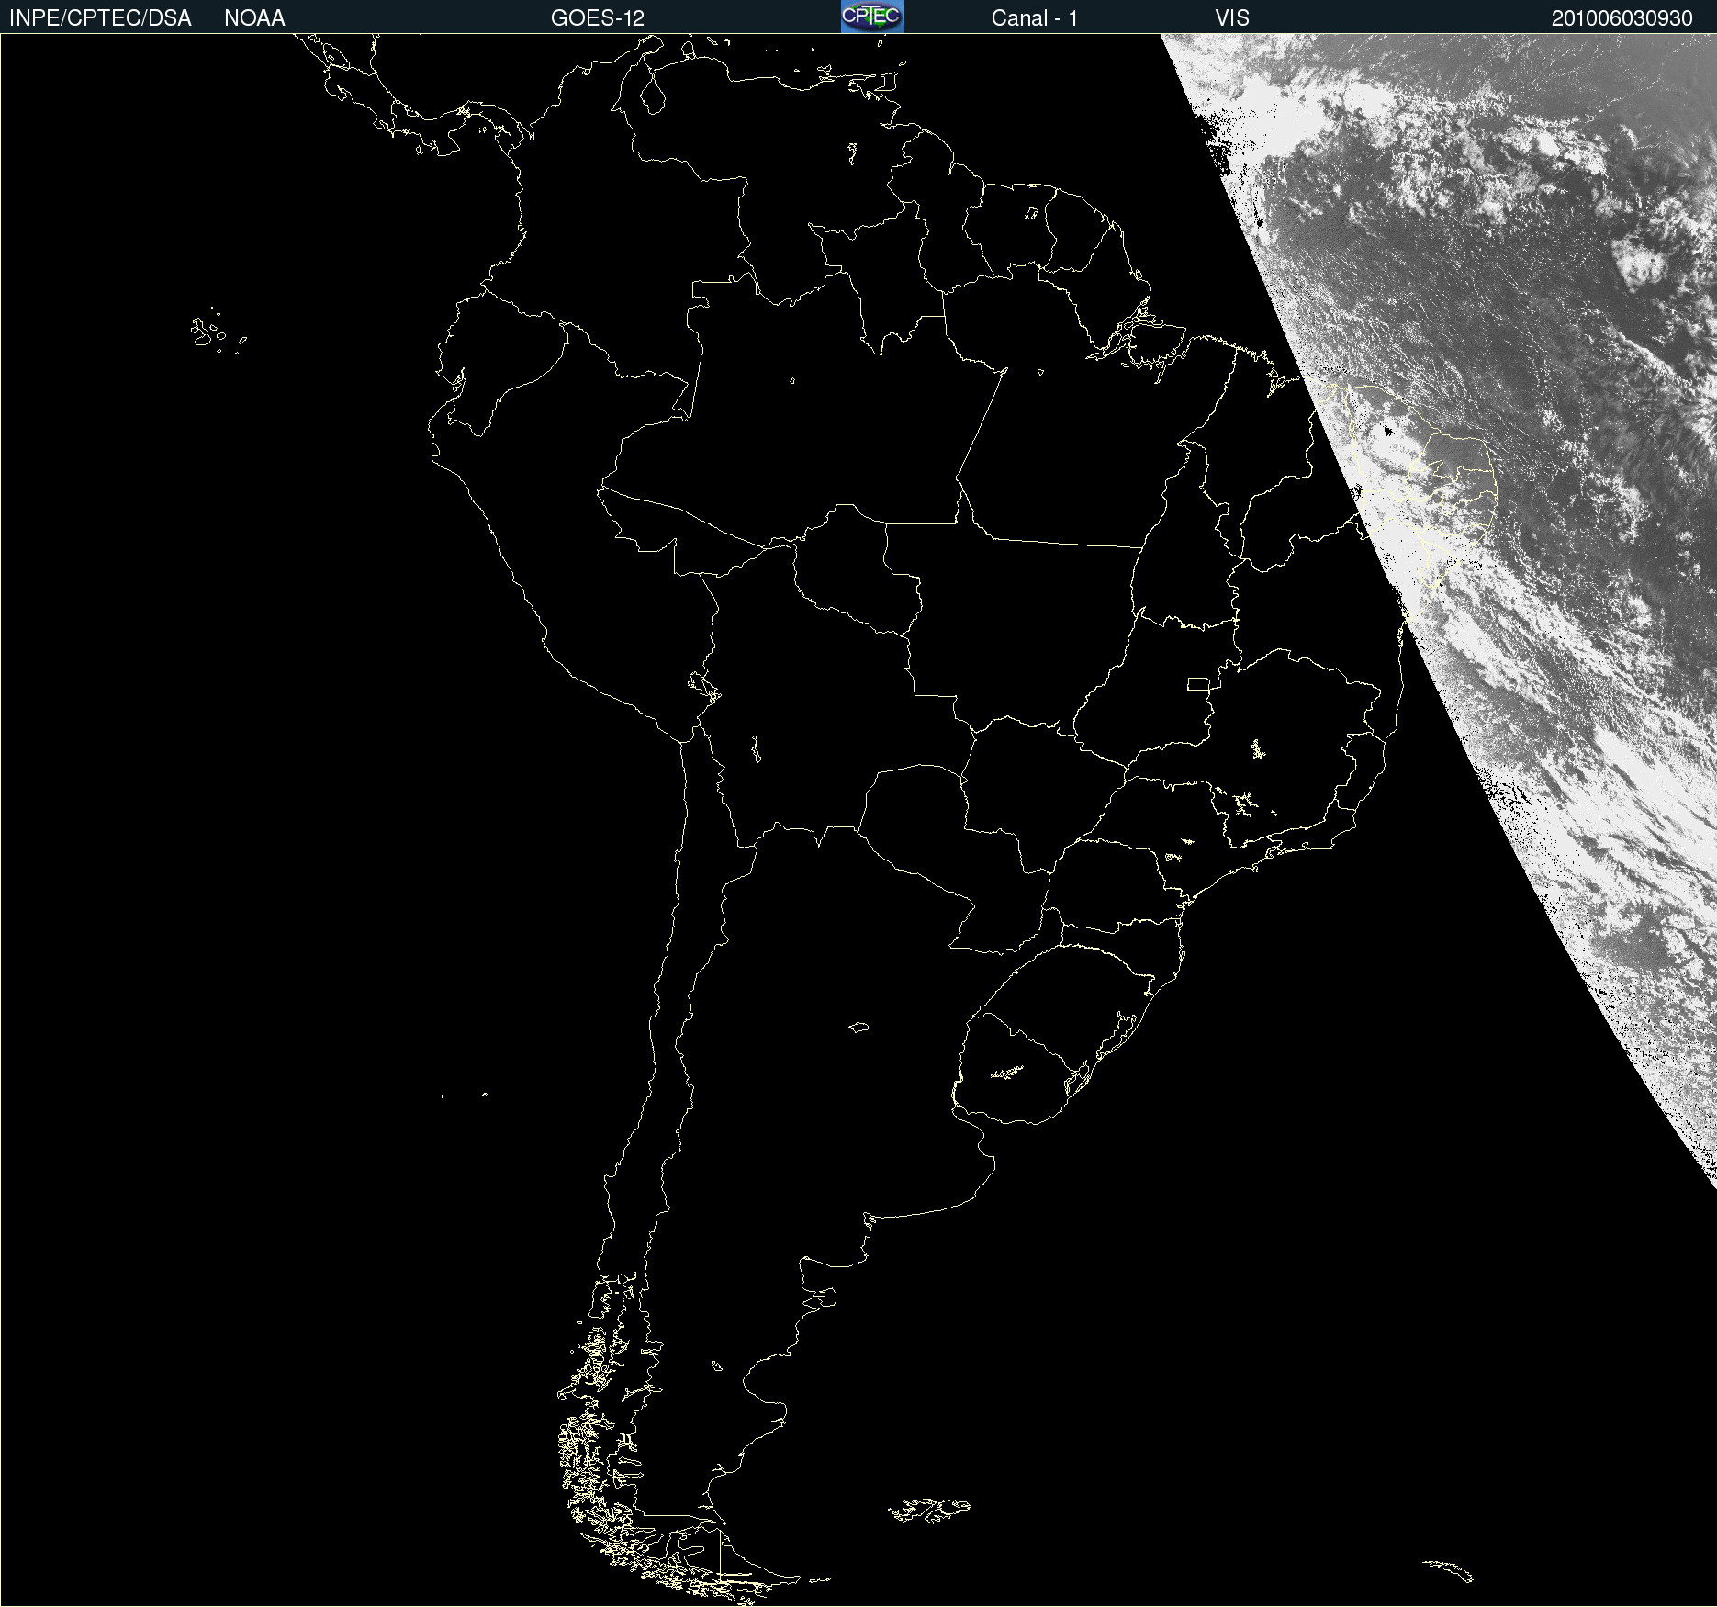Select the Canal - 1 label
Image resolution: width=1717 pixels, height=1607 pixels.
(x=1035, y=18)
